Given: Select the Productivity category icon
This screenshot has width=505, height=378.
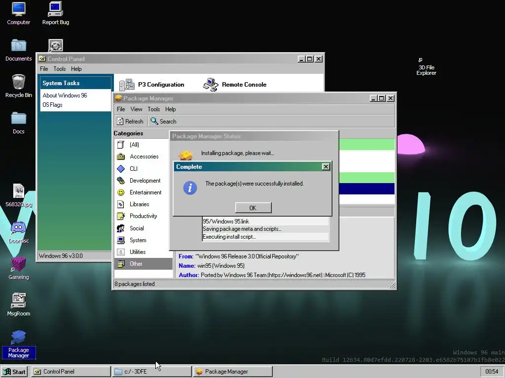Looking at the screenshot, I should pyautogui.click(x=121, y=216).
